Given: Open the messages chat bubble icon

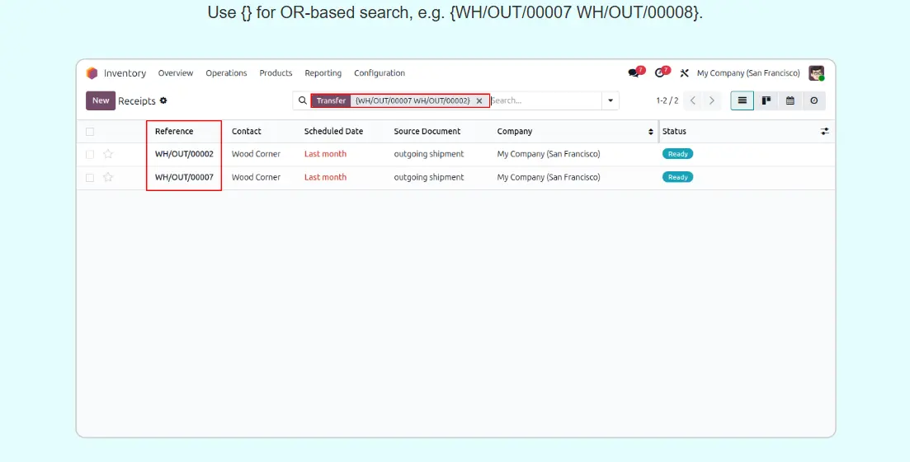Looking at the screenshot, I should [634, 73].
